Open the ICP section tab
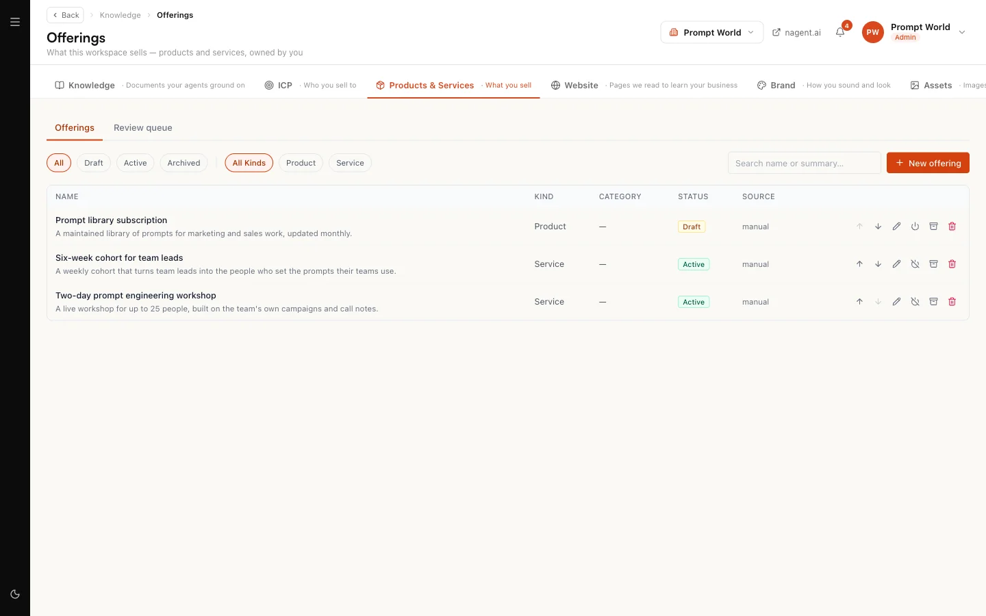The image size is (986, 616). [x=310, y=86]
